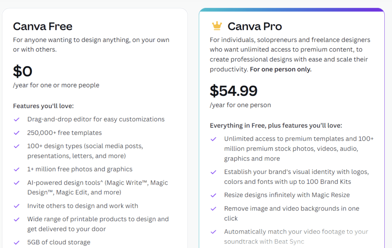The height and width of the screenshot is (248, 392).
Task: Click the $0 price text
Action: click(x=23, y=71)
